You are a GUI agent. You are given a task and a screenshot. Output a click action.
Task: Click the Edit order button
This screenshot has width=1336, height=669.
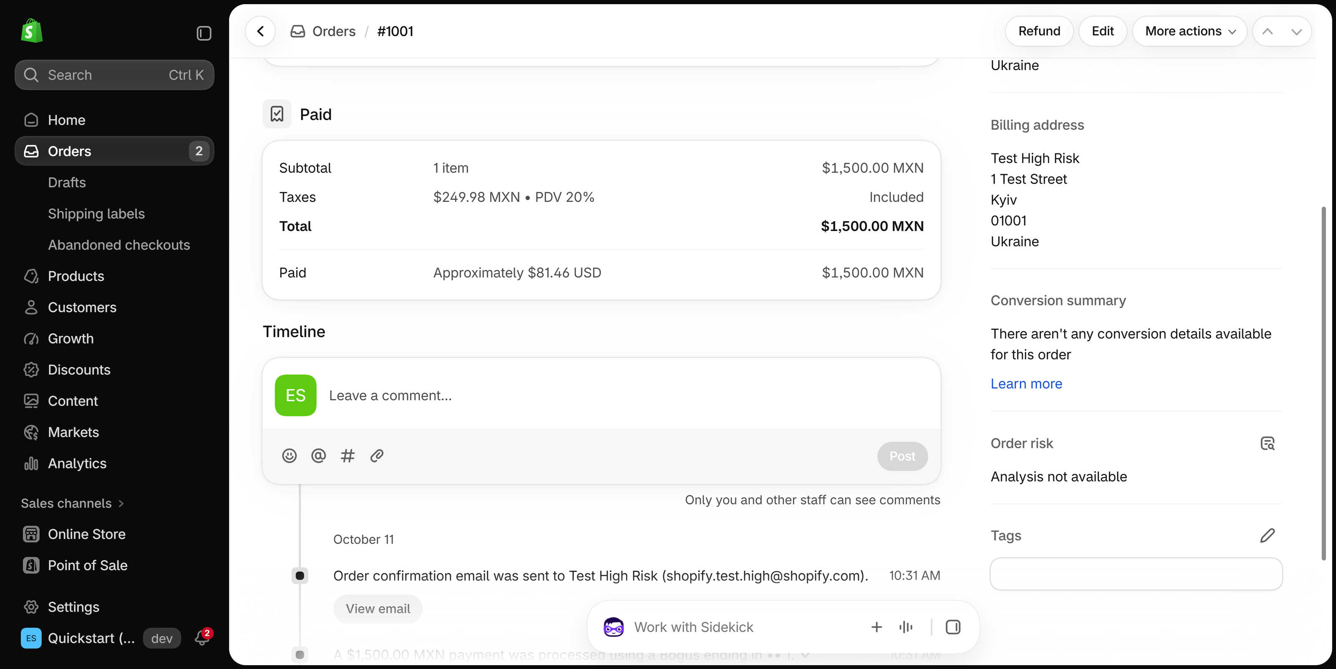coord(1103,31)
